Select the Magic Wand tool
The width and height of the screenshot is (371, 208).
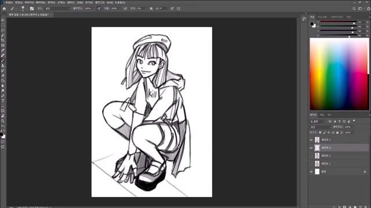pyautogui.click(x=2, y=35)
